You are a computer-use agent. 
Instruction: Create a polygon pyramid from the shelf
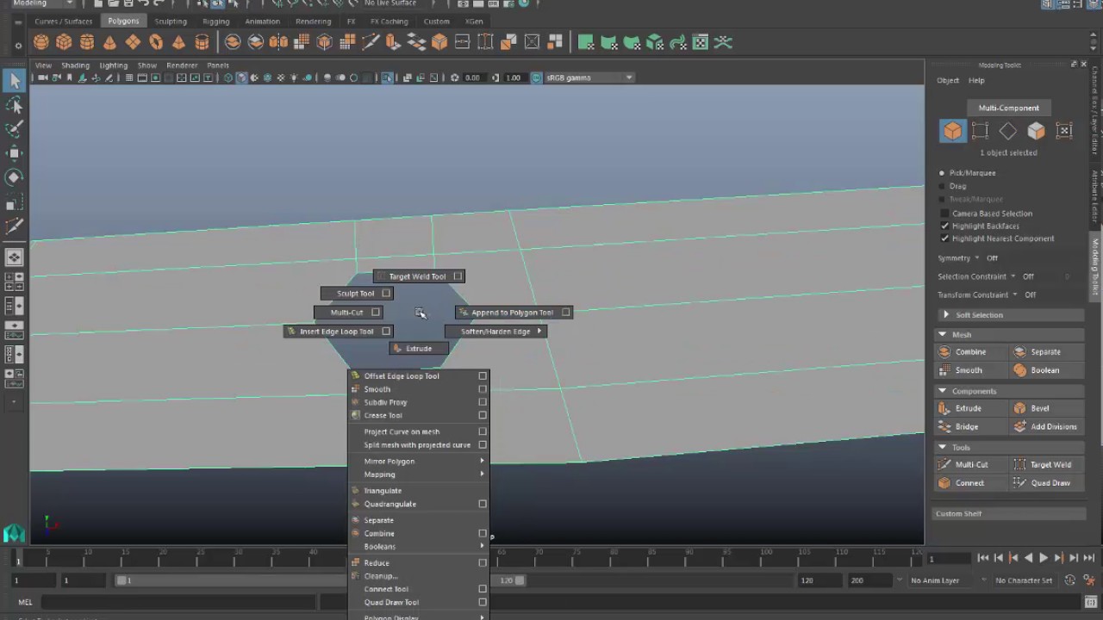pyautogui.click(x=179, y=42)
